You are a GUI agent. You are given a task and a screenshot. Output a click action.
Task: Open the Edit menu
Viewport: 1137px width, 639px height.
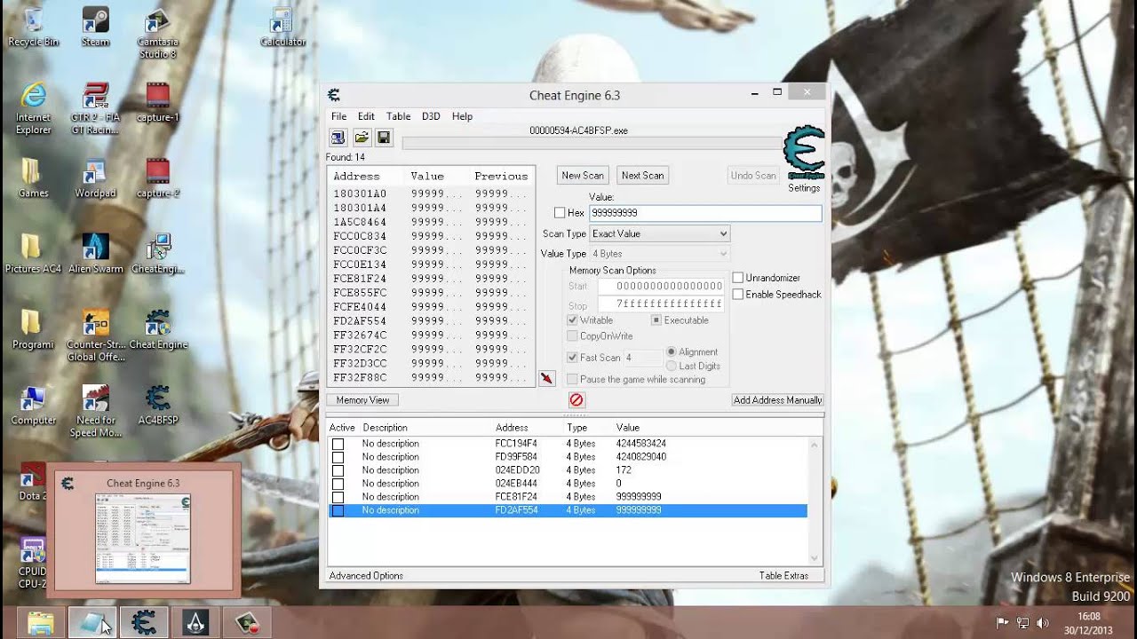pos(366,116)
